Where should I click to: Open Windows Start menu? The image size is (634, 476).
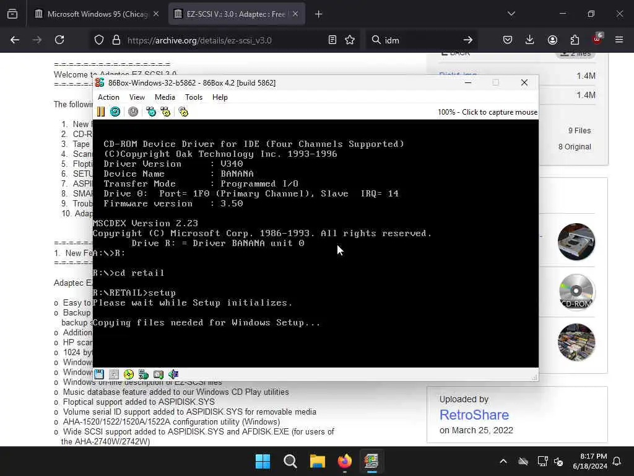[263, 461]
